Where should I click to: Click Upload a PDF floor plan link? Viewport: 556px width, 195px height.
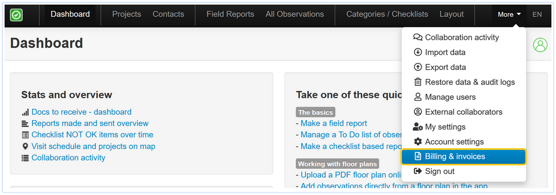(350, 175)
